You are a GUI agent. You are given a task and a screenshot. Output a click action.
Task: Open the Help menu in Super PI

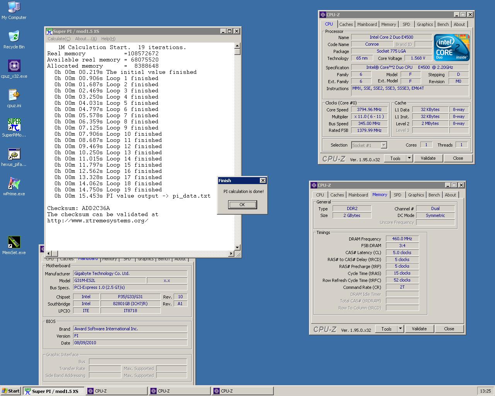coord(108,39)
